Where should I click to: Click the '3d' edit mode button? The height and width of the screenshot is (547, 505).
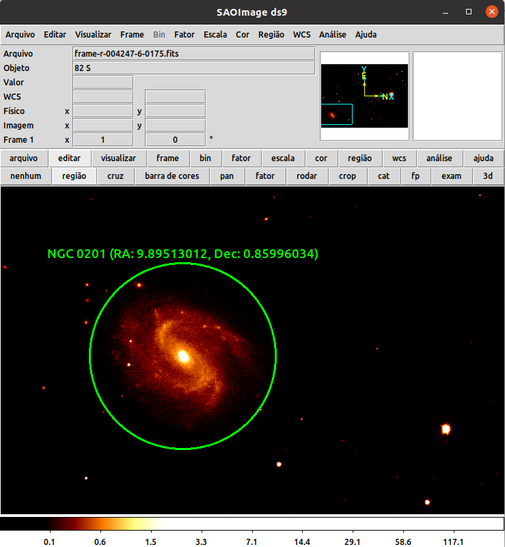pyautogui.click(x=487, y=176)
